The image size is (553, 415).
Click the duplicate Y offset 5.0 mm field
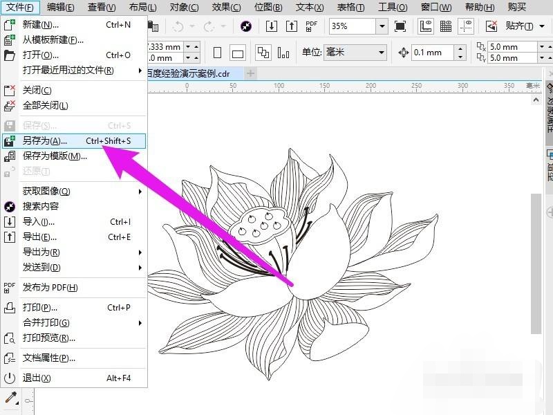(x=512, y=58)
